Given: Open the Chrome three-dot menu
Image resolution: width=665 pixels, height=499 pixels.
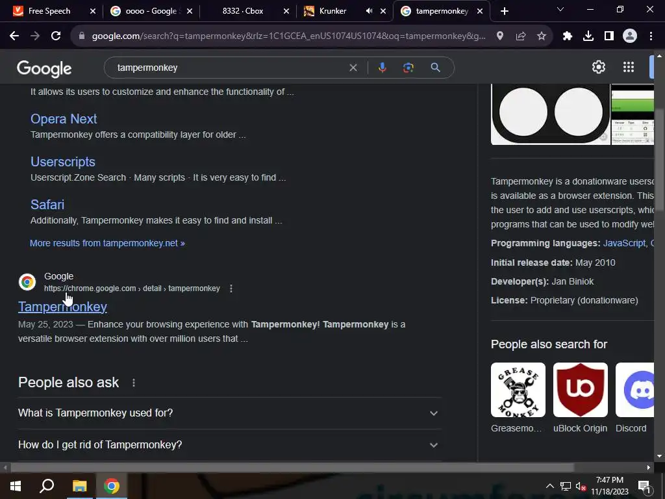Looking at the screenshot, I should 651,36.
